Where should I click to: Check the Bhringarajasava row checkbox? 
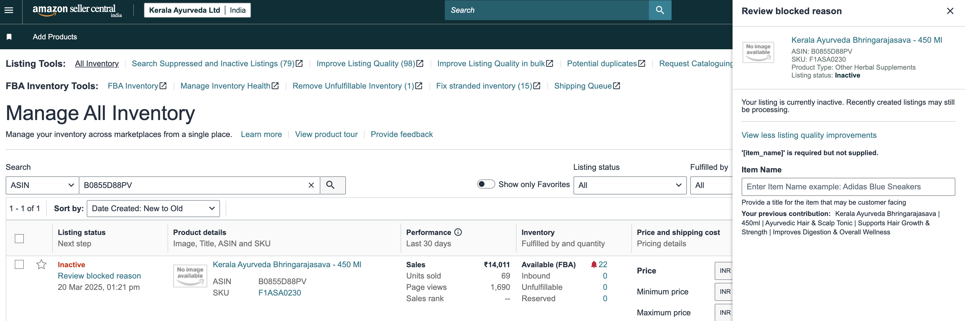point(19,264)
